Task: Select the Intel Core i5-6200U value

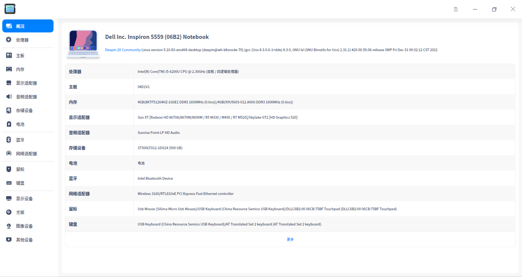Action: click(x=188, y=72)
